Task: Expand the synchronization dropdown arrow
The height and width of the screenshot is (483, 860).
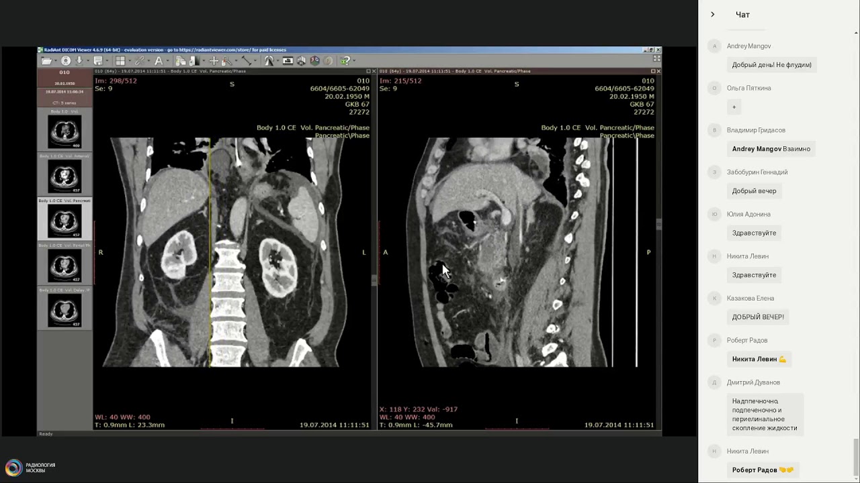Action: click(x=148, y=60)
